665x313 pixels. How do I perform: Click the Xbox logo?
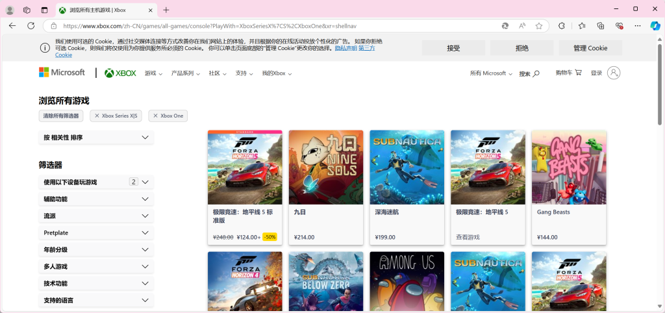pyautogui.click(x=120, y=73)
